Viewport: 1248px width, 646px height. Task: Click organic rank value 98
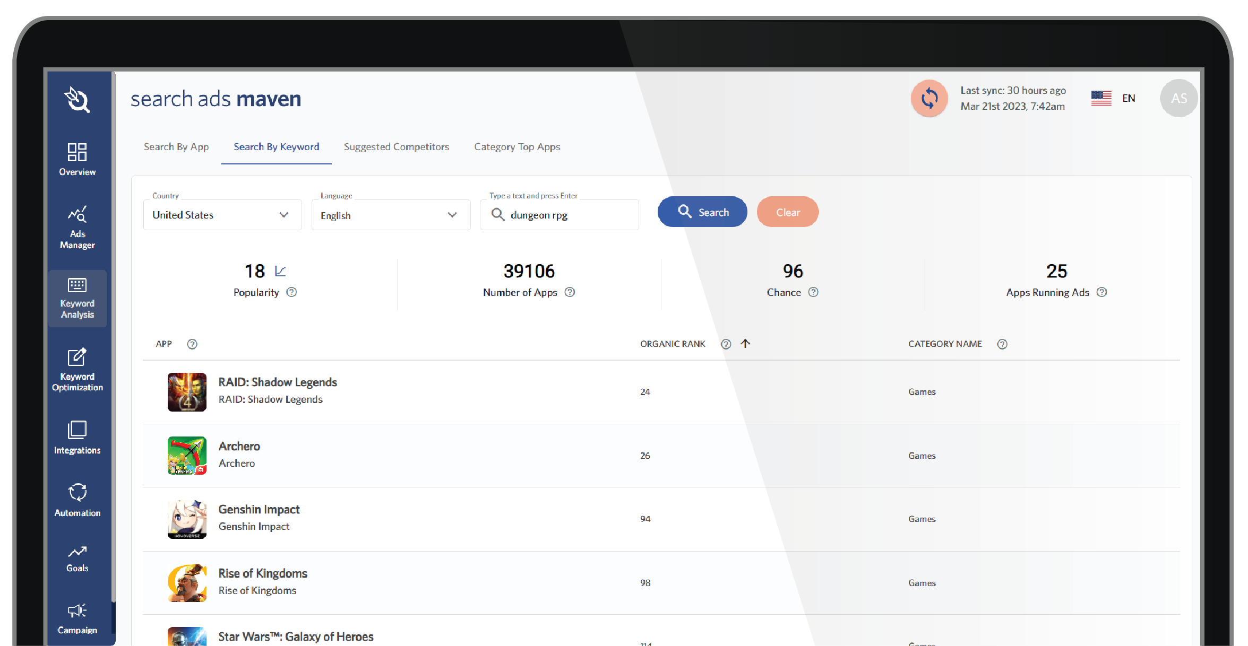pyautogui.click(x=645, y=583)
